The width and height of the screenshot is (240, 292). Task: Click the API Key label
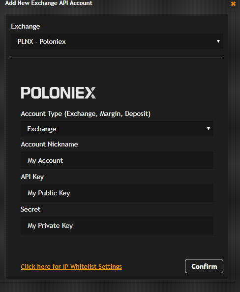pos(32,177)
